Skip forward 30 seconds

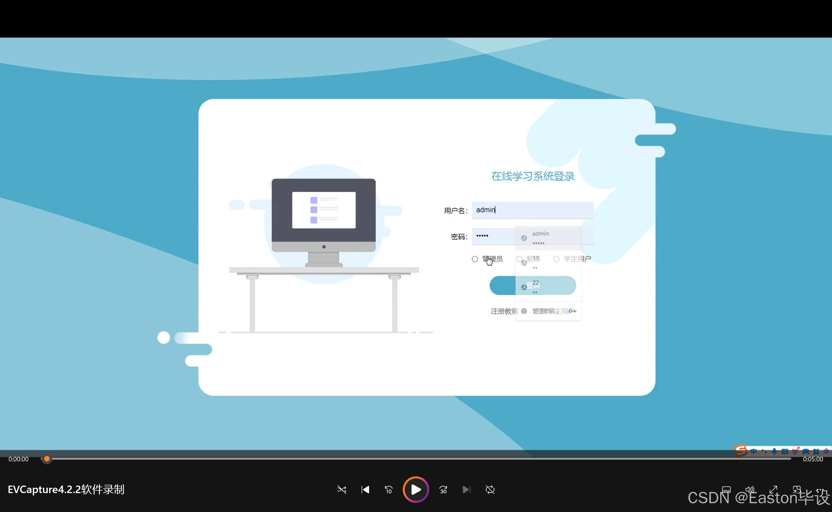(443, 490)
